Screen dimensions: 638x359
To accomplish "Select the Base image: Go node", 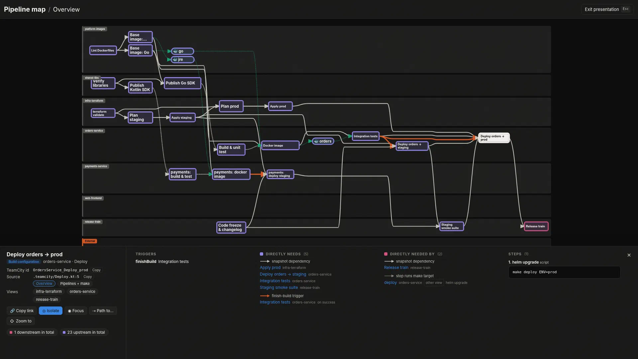I will tap(140, 50).
